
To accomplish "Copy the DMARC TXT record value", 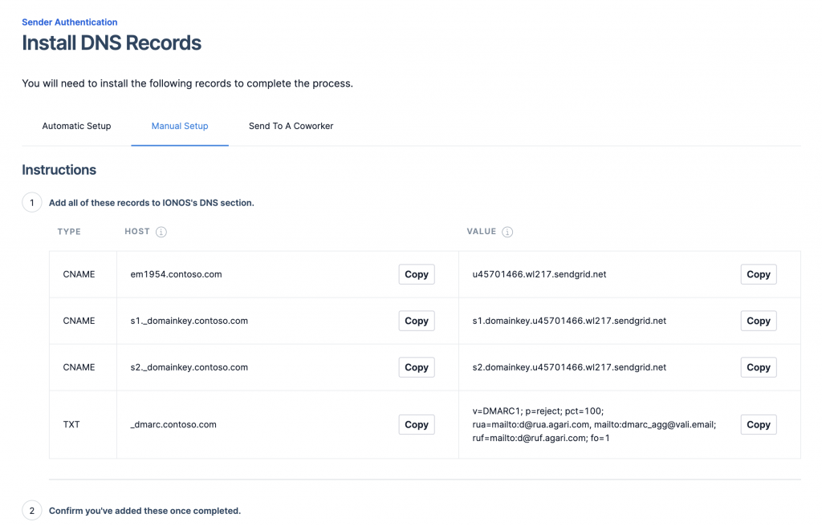I will coord(758,425).
